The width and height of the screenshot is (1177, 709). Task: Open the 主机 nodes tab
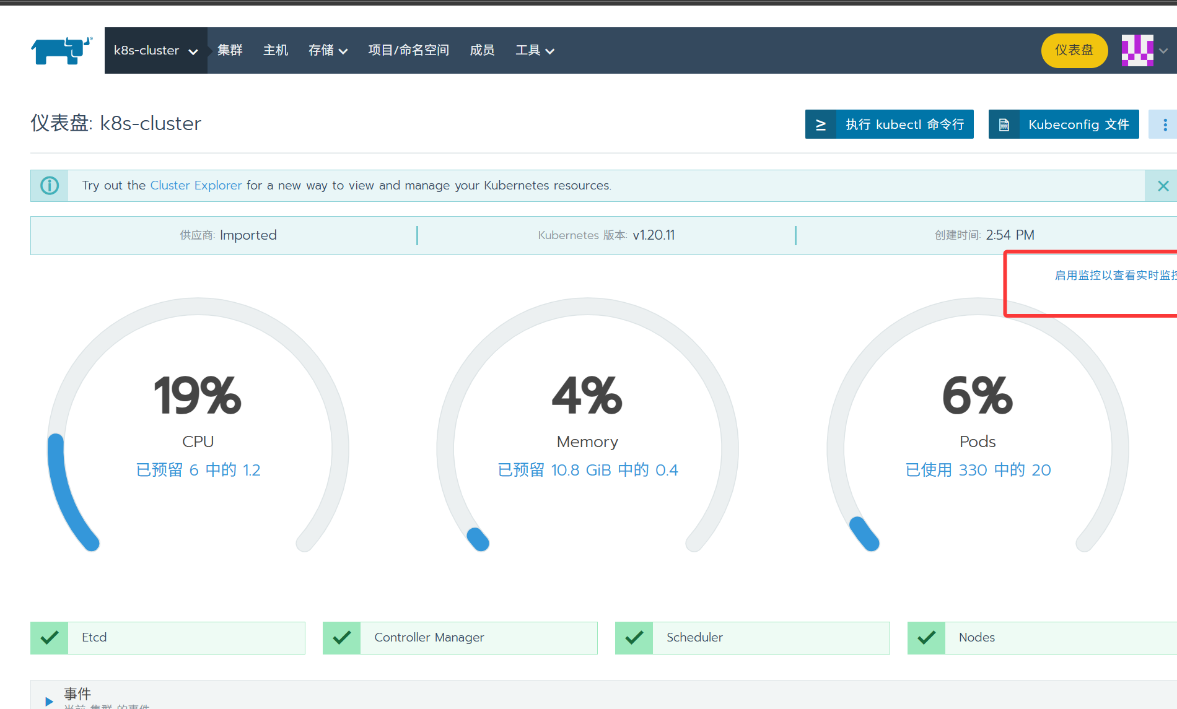[x=276, y=50]
